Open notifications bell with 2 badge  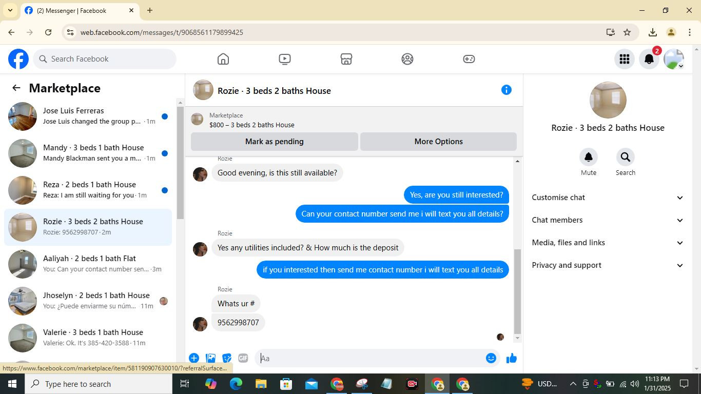649,59
